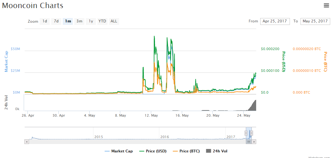Click the Mooncoin Charts heading
The image size is (333, 158).
(32, 6)
